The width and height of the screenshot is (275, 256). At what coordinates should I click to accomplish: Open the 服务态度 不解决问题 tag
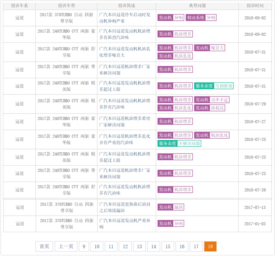179,144
